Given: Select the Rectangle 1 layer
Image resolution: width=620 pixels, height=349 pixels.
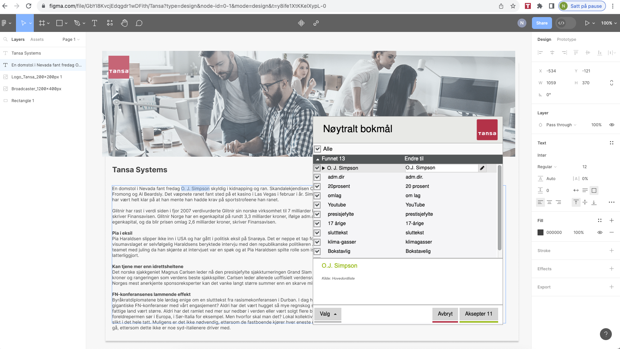Looking at the screenshot, I should (43, 101).
